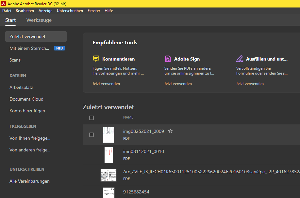Open the Unterschreiben menu
The image size is (300, 198).
pos(70,11)
